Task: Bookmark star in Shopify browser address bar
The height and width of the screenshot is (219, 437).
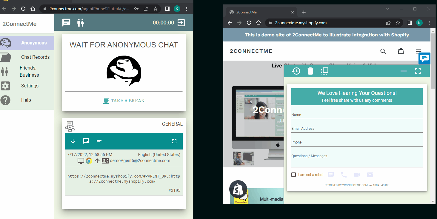Action: [398, 23]
